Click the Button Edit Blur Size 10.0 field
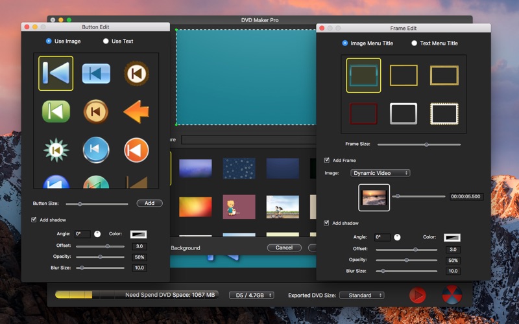This screenshot has width=519, height=324. [139, 268]
